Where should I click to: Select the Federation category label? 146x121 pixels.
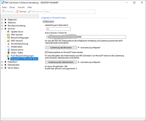pyautogui.click(x=12, y=62)
